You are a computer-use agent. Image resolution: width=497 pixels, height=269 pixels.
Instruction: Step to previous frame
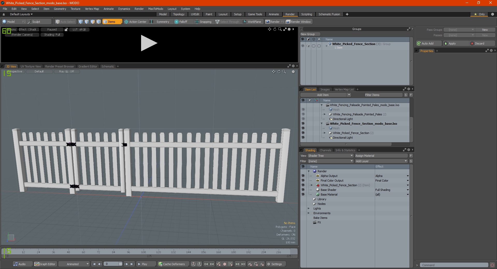click(100, 264)
